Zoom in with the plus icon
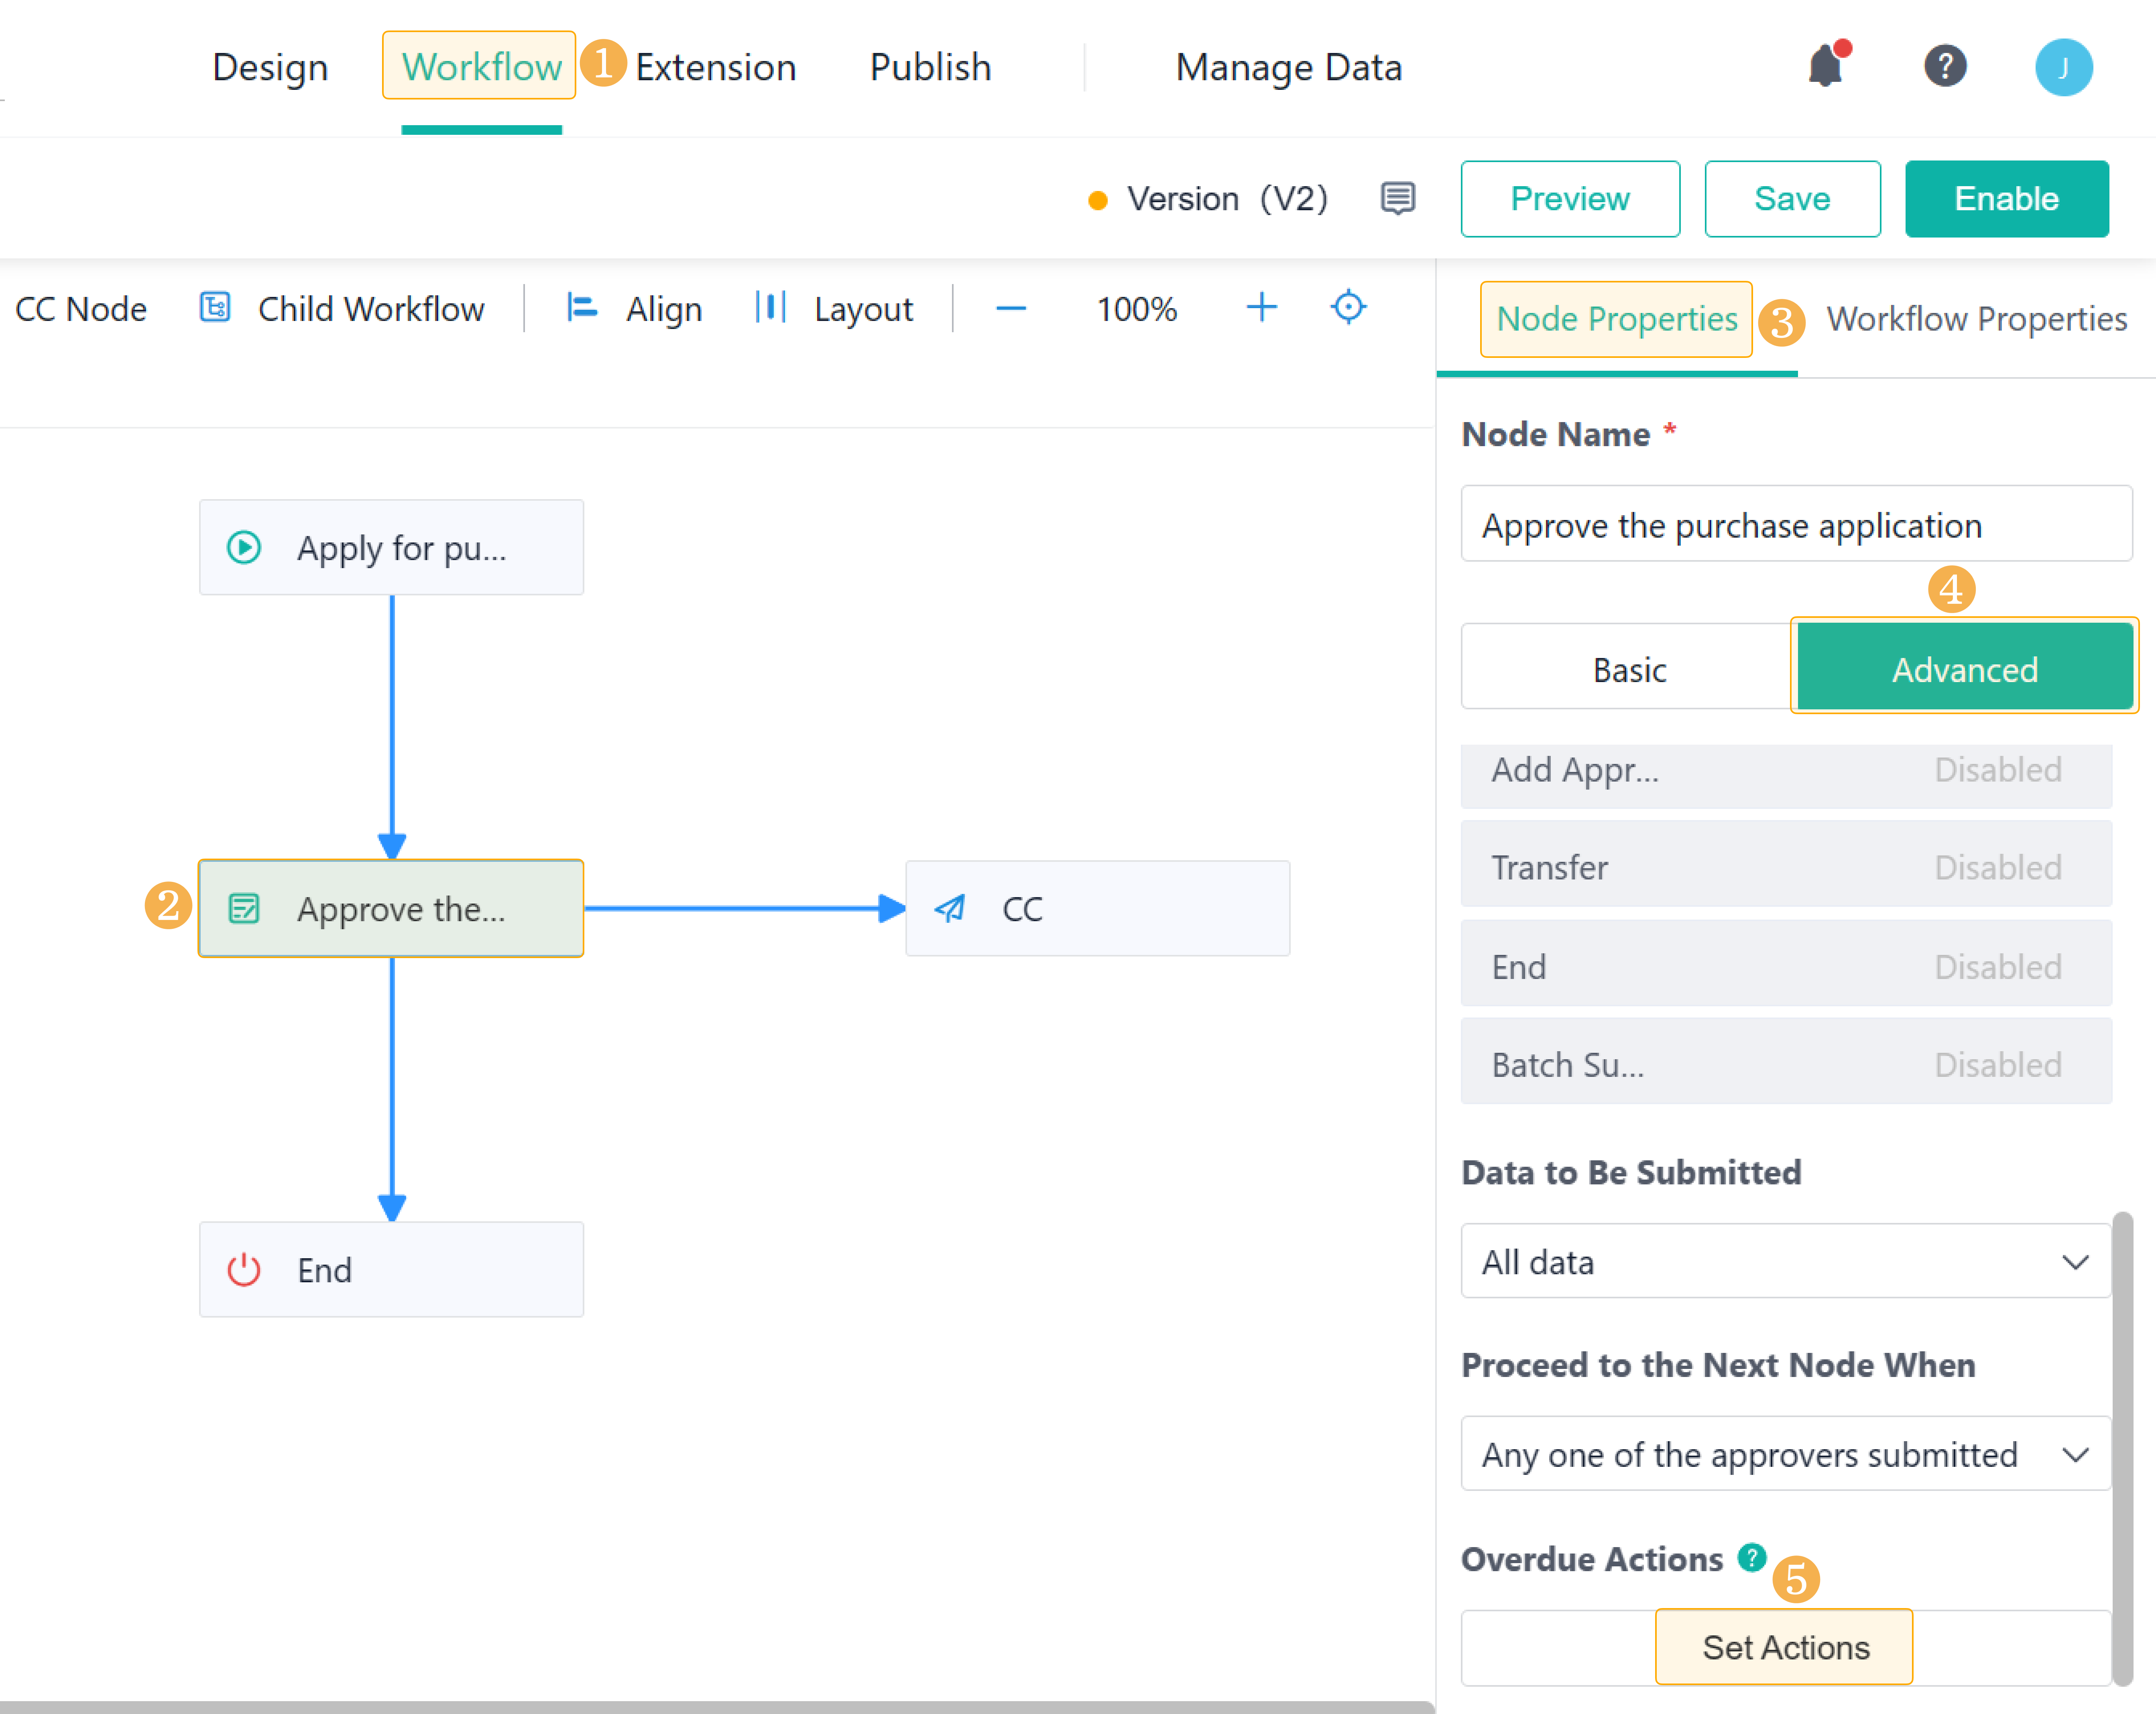 click(1262, 307)
